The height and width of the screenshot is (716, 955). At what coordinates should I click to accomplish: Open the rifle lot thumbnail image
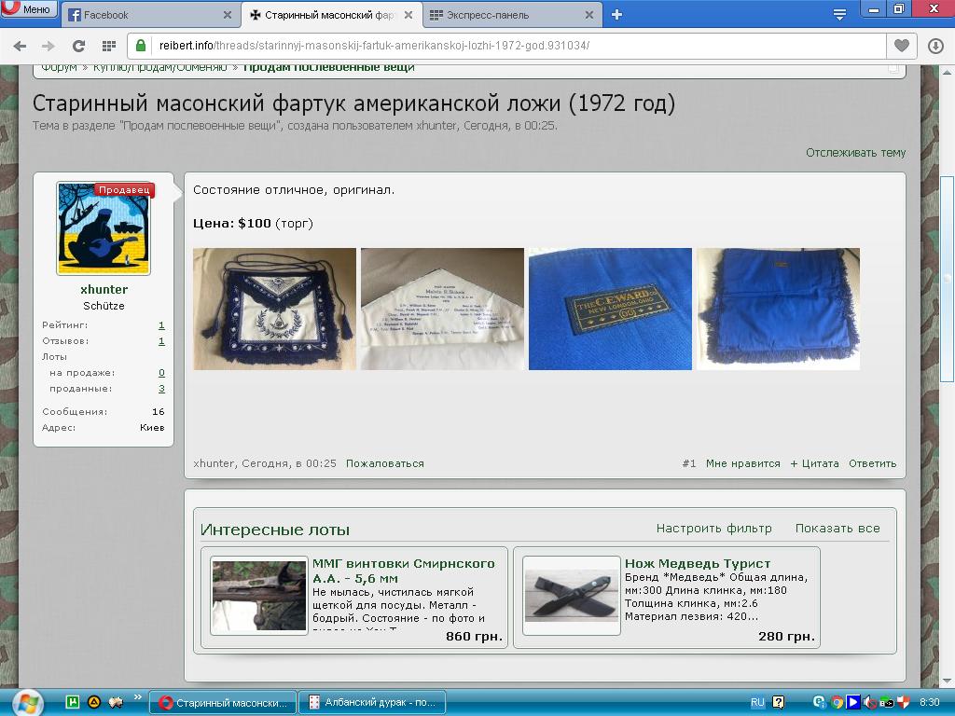pos(259,596)
